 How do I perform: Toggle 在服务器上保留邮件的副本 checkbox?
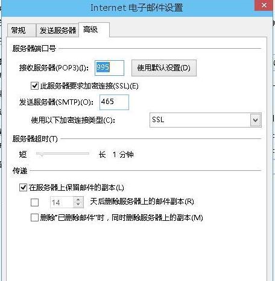(x=23, y=188)
